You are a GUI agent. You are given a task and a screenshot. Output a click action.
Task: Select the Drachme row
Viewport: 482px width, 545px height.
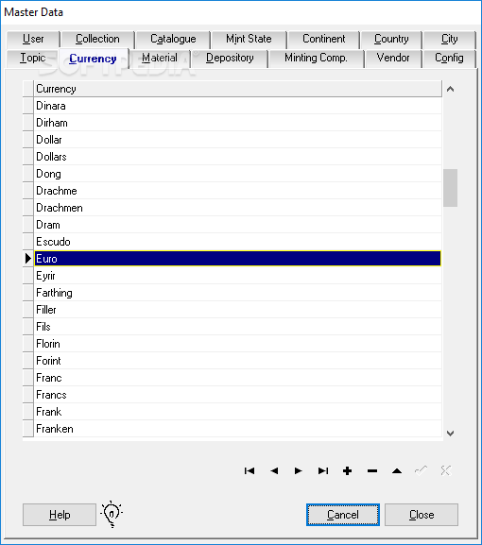(238, 191)
